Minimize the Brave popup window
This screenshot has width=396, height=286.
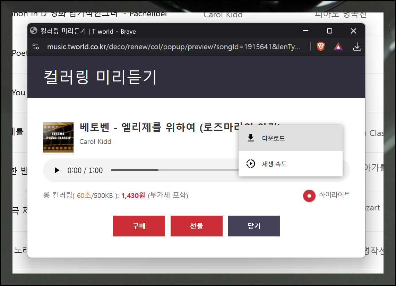pos(305,31)
